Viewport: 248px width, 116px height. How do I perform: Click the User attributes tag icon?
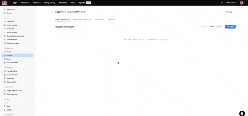[5, 63]
